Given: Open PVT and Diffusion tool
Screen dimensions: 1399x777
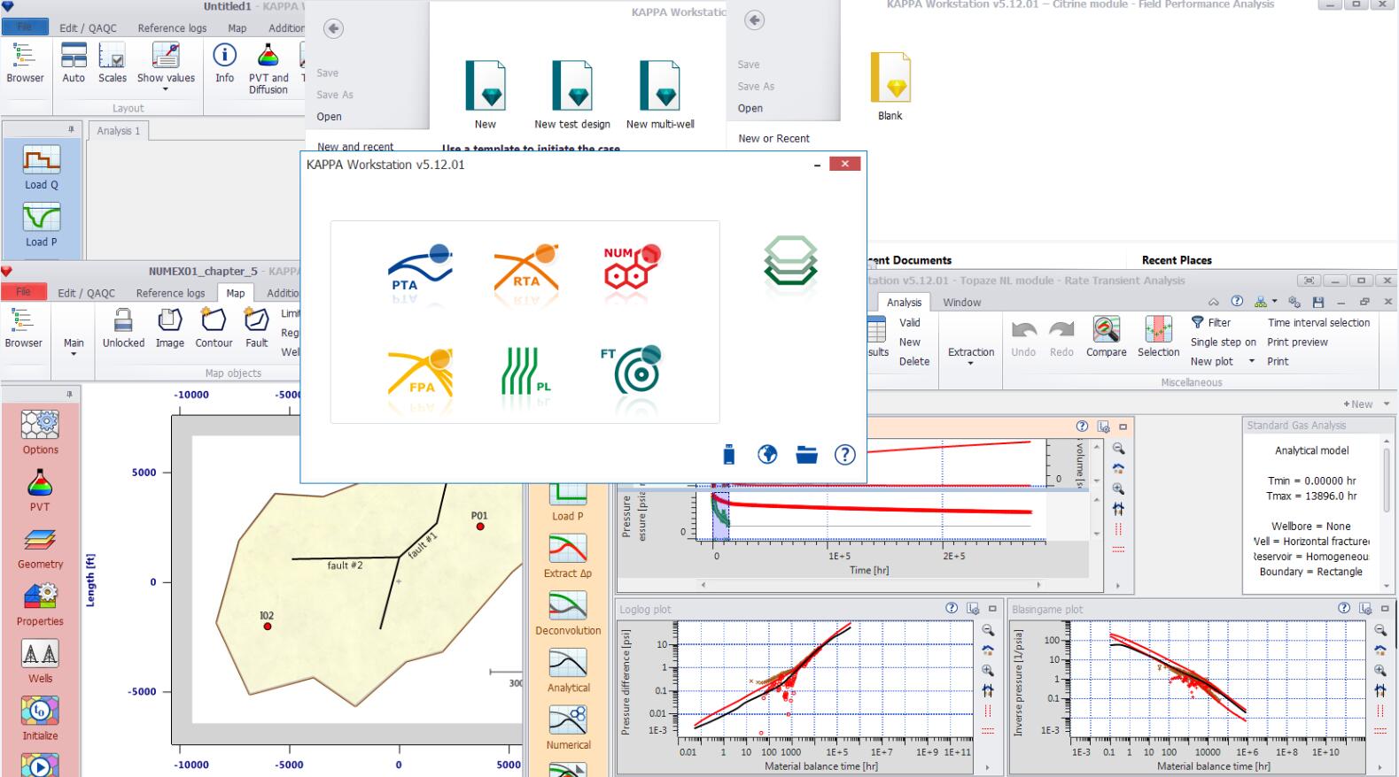Looking at the screenshot, I should pos(268,68).
